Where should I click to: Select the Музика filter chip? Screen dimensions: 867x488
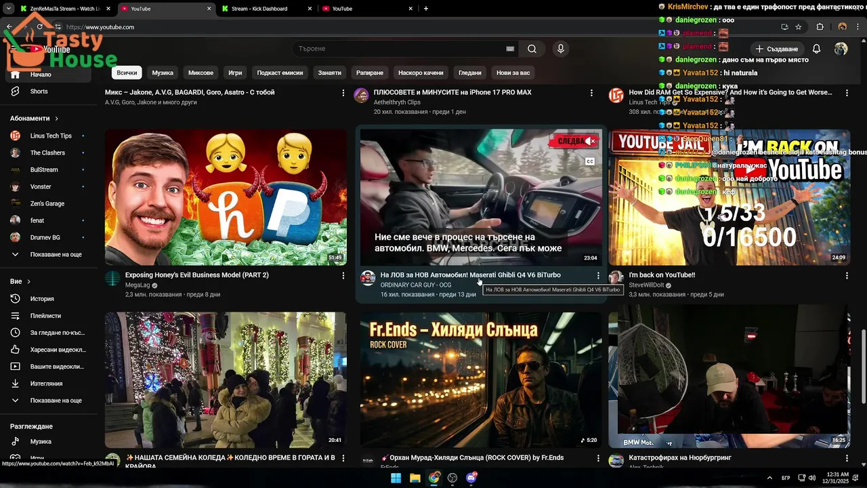click(x=163, y=73)
